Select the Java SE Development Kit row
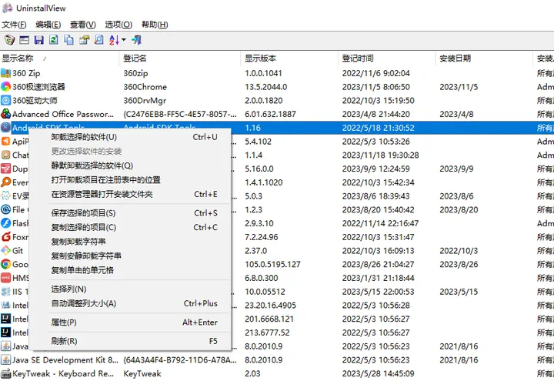The image size is (554, 381). 277,359
